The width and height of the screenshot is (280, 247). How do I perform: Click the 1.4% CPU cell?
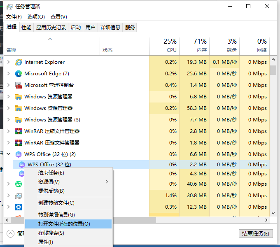click(164, 196)
